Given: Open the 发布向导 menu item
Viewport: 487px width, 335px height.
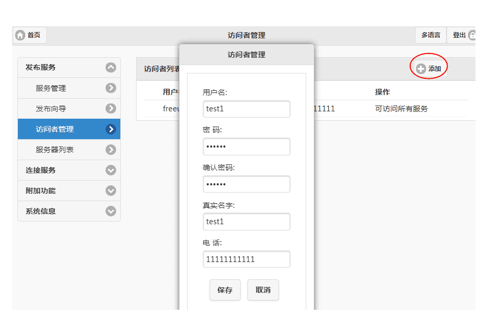Looking at the screenshot, I should click(51, 109).
